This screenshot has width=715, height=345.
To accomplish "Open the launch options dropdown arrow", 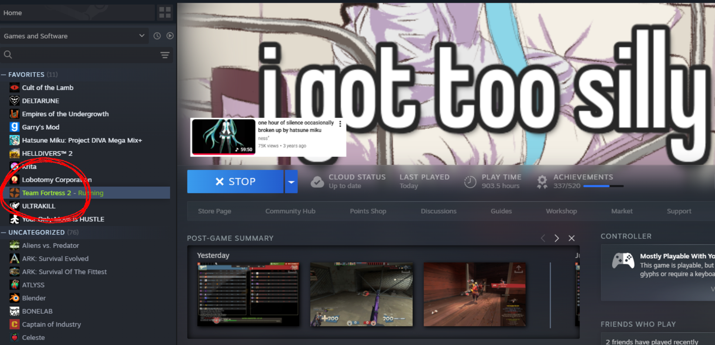I will click(x=291, y=182).
